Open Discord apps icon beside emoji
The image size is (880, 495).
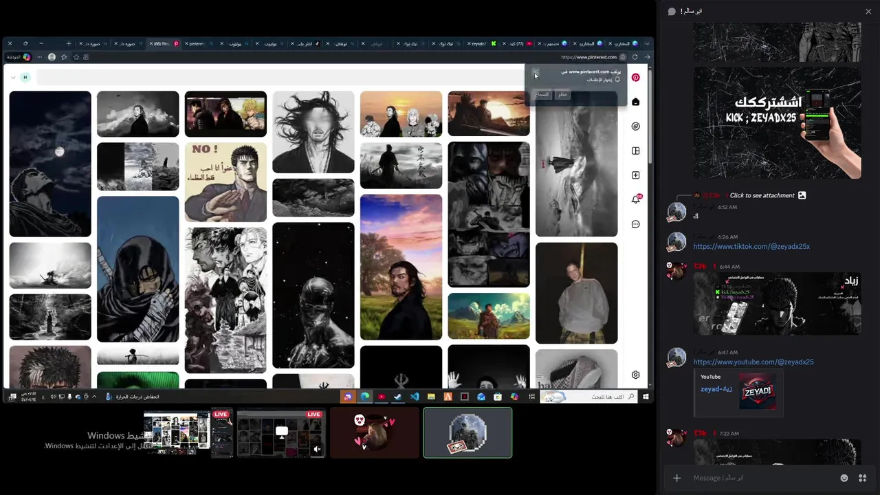862,478
